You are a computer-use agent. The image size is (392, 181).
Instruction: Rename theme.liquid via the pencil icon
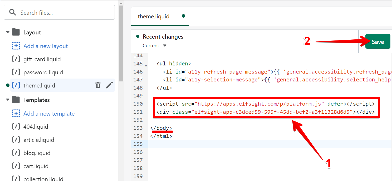pos(109,85)
